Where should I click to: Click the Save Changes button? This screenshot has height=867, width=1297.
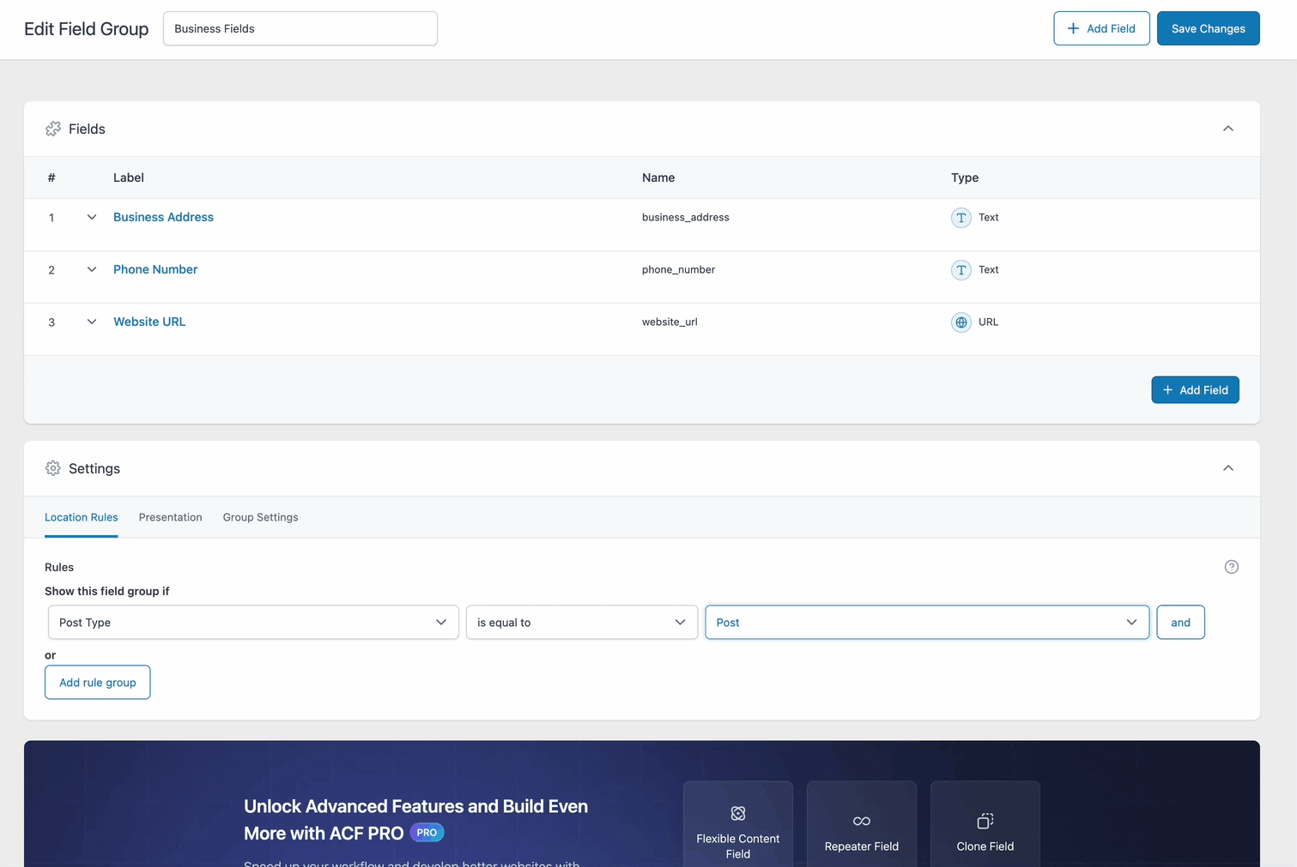pos(1208,28)
